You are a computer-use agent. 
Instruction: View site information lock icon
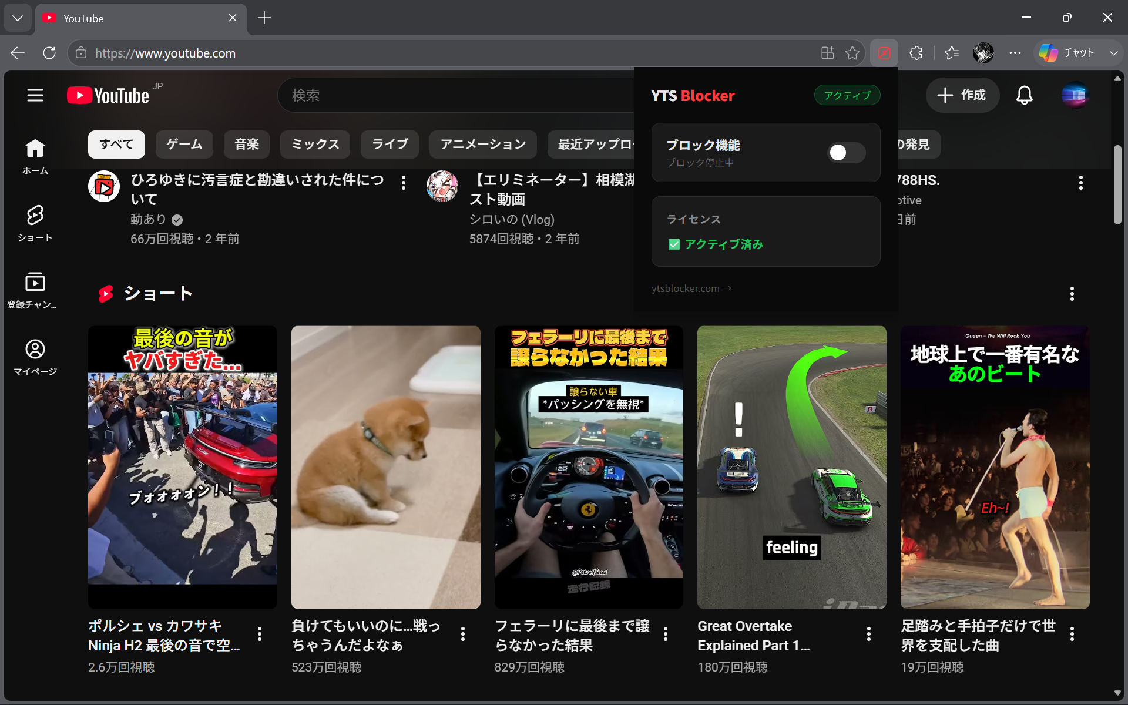pyautogui.click(x=81, y=53)
